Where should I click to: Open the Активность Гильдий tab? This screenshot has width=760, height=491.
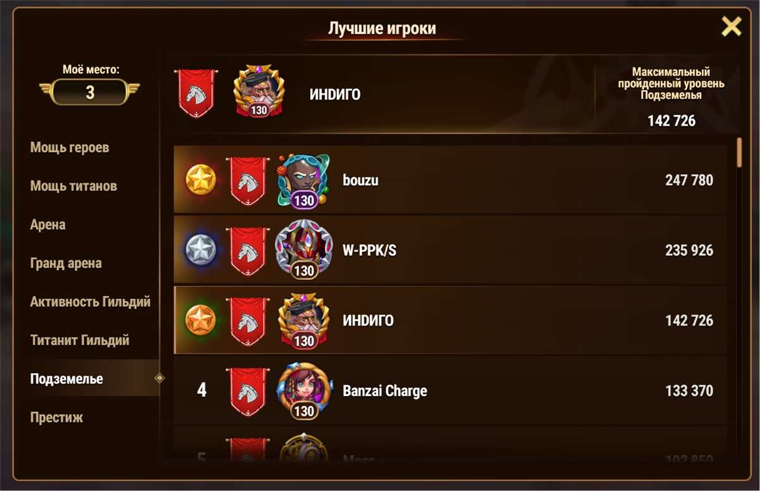tap(91, 302)
